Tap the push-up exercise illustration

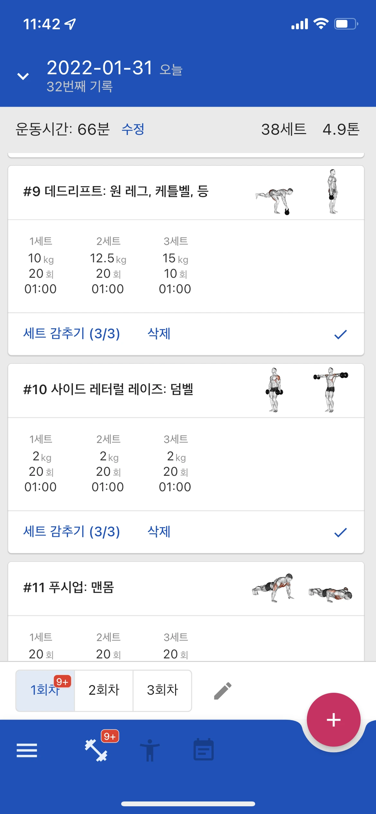coord(302,588)
